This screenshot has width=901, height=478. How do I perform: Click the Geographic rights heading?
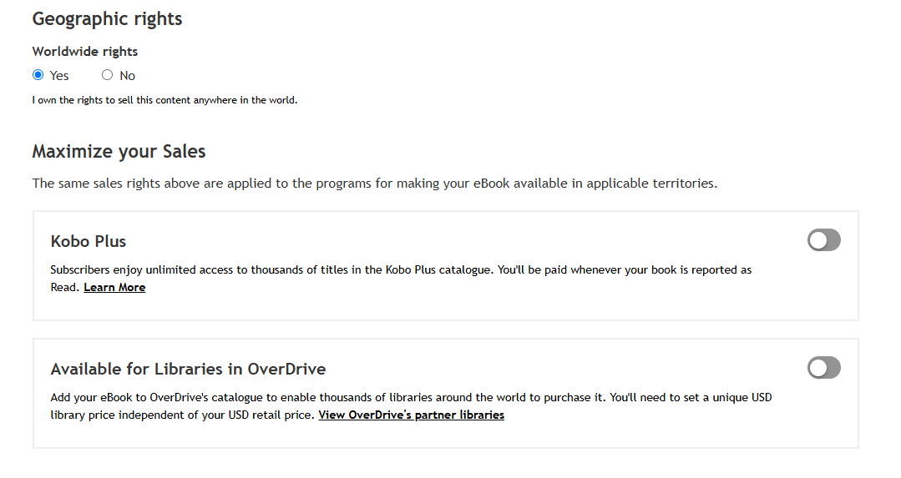pos(107,18)
